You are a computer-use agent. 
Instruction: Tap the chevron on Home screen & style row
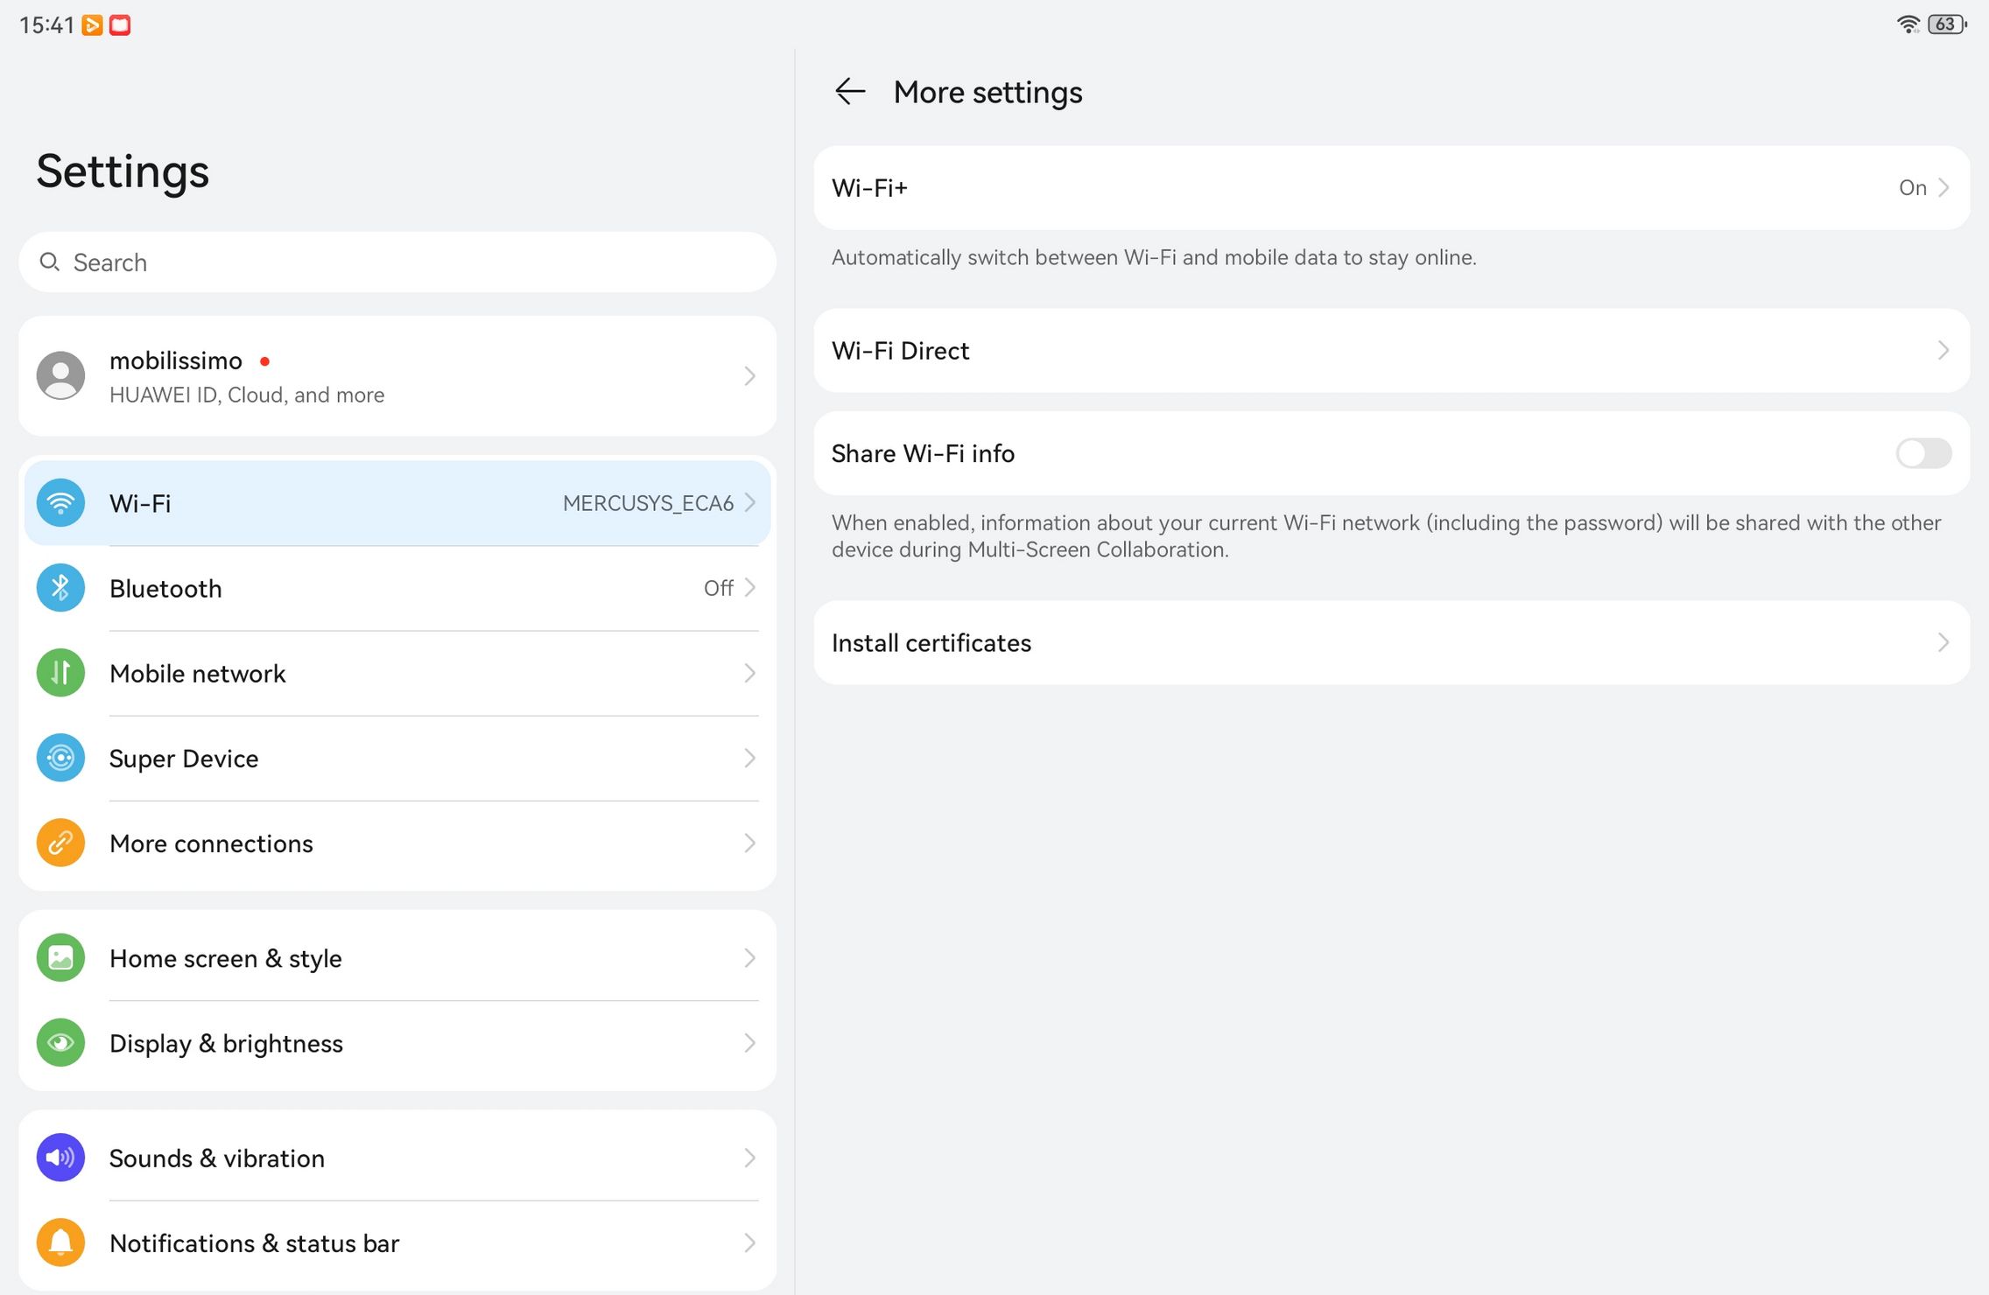(749, 958)
